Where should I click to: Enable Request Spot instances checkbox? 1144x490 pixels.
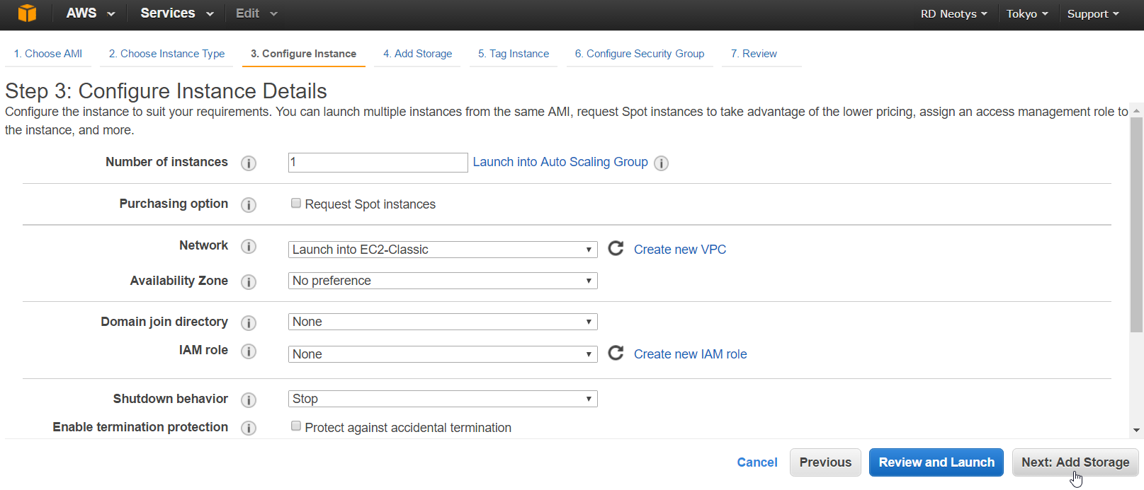click(296, 203)
